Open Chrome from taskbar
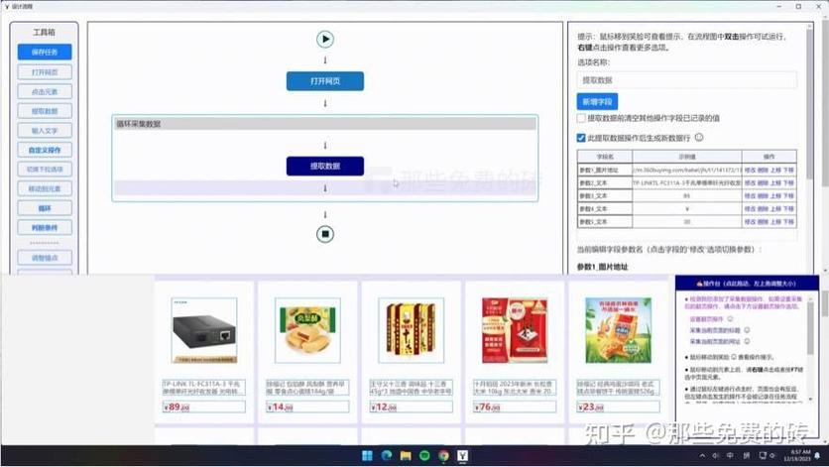The height and width of the screenshot is (467, 829). point(443,455)
